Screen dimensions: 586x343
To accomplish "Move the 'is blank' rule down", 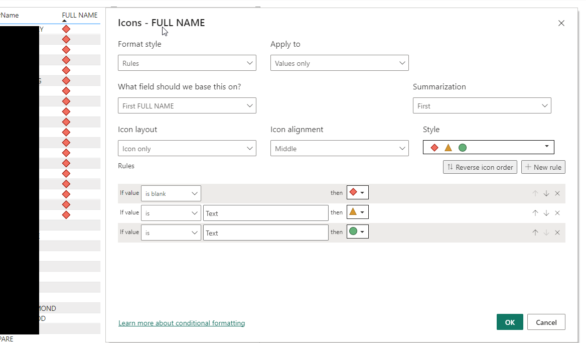I will point(546,193).
